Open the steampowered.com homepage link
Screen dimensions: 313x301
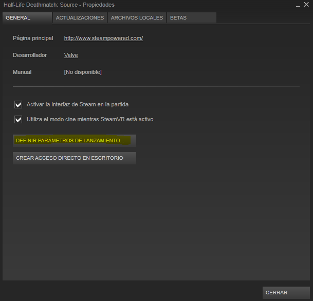103,38
